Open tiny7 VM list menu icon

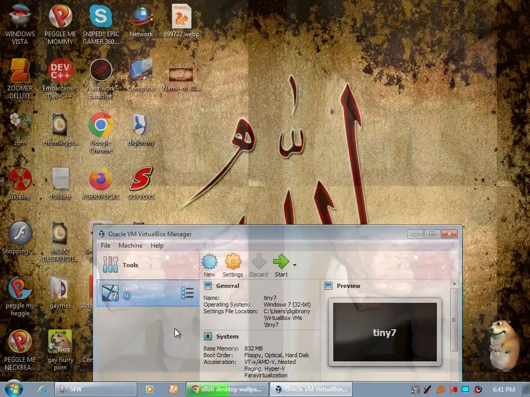point(187,293)
